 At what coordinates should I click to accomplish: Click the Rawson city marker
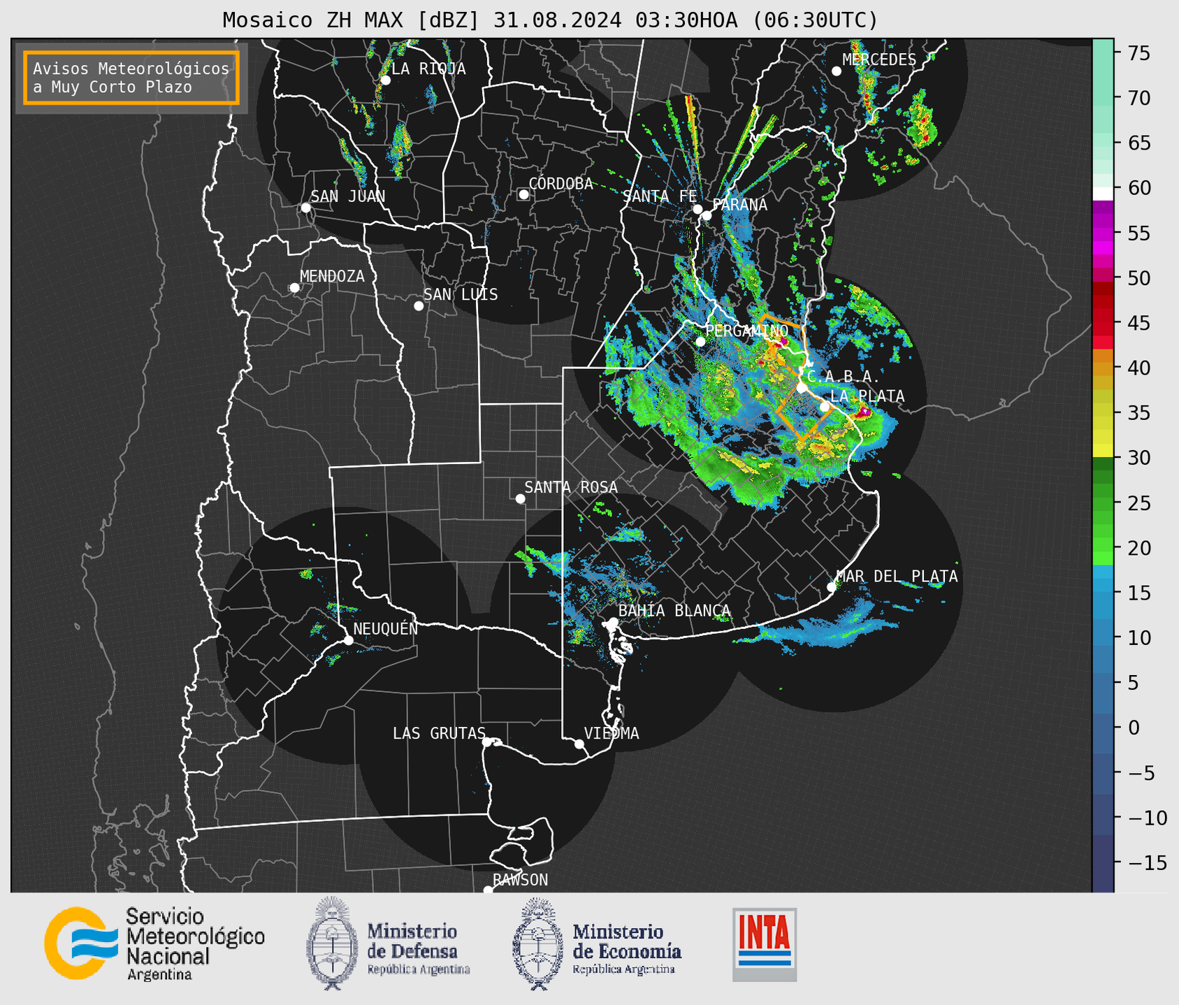(x=488, y=890)
